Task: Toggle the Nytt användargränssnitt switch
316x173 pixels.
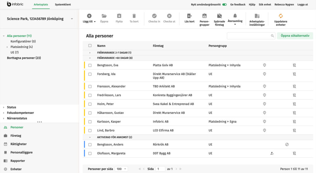Action: click(x=224, y=5)
